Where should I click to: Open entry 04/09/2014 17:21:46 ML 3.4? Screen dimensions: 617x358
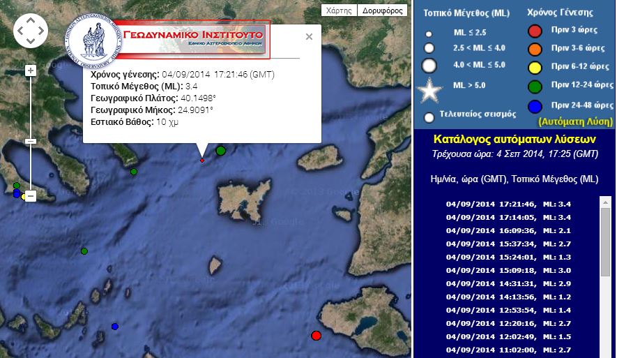[x=508, y=204]
